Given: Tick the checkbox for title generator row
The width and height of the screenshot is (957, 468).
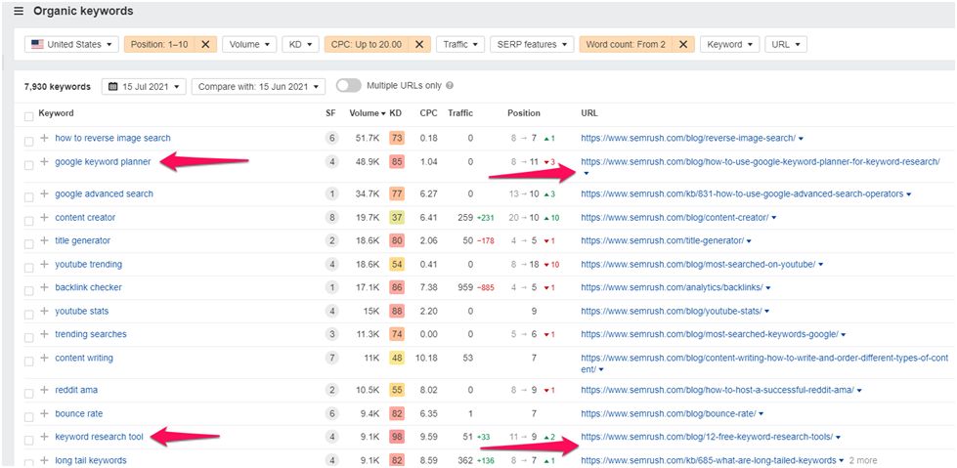Looking at the screenshot, I should pyautogui.click(x=28, y=241).
